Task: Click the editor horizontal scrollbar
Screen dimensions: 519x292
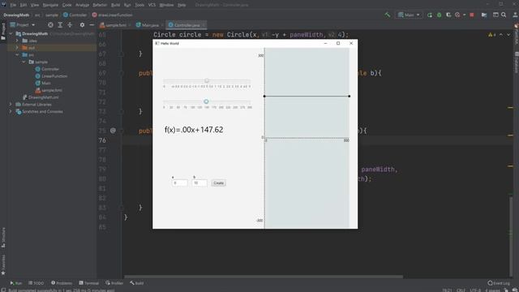Action: click(x=264, y=277)
